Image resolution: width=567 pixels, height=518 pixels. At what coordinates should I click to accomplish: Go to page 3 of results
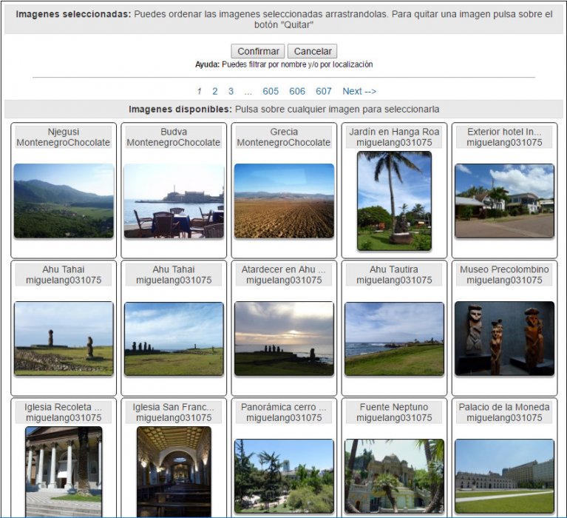click(231, 91)
